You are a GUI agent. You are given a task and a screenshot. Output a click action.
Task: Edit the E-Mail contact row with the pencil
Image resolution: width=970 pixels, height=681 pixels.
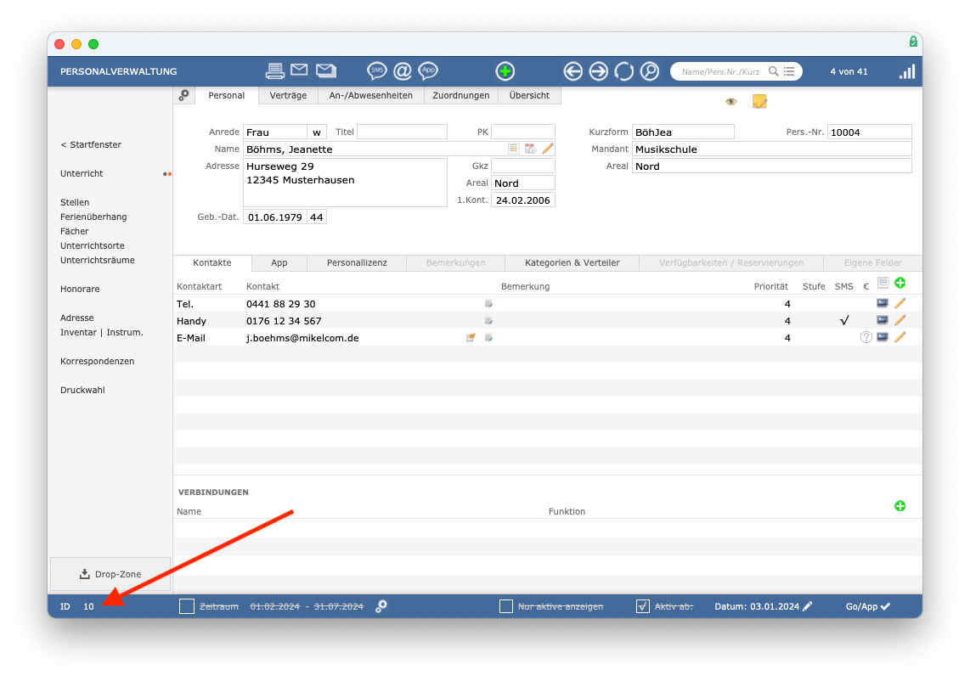point(900,337)
